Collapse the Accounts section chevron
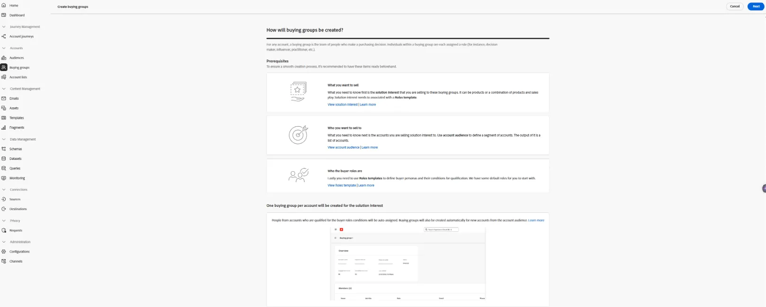This screenshot has width=766, height=307. click(x=4, y=48)
